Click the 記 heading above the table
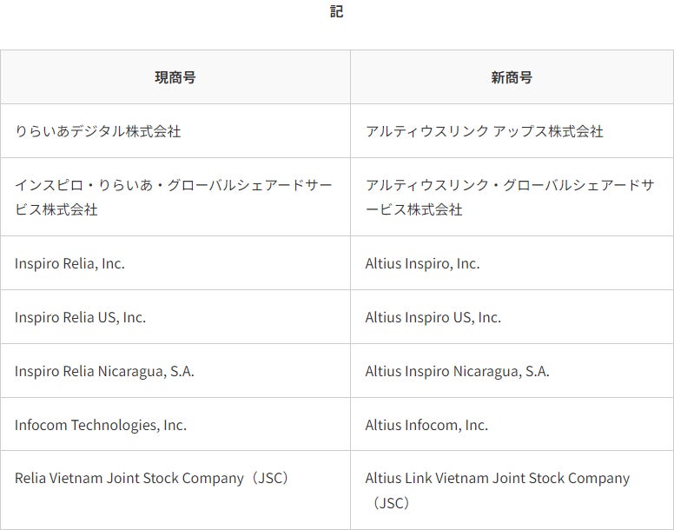The width and height of the screenshot is (674, 530). point(337,12)
